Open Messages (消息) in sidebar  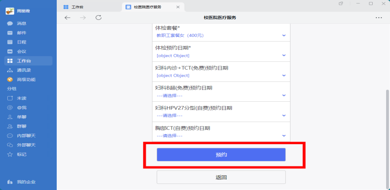[x=21, y=23]
